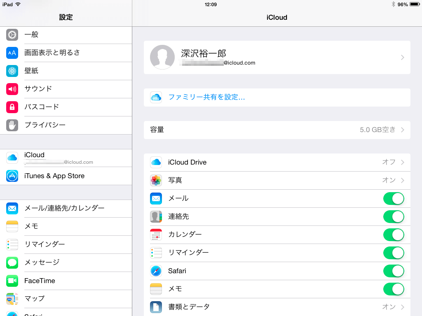Select the 一般 settings gear icon
Screen dimensions: 422x316
pyautogui.click(x=12, y=35)
